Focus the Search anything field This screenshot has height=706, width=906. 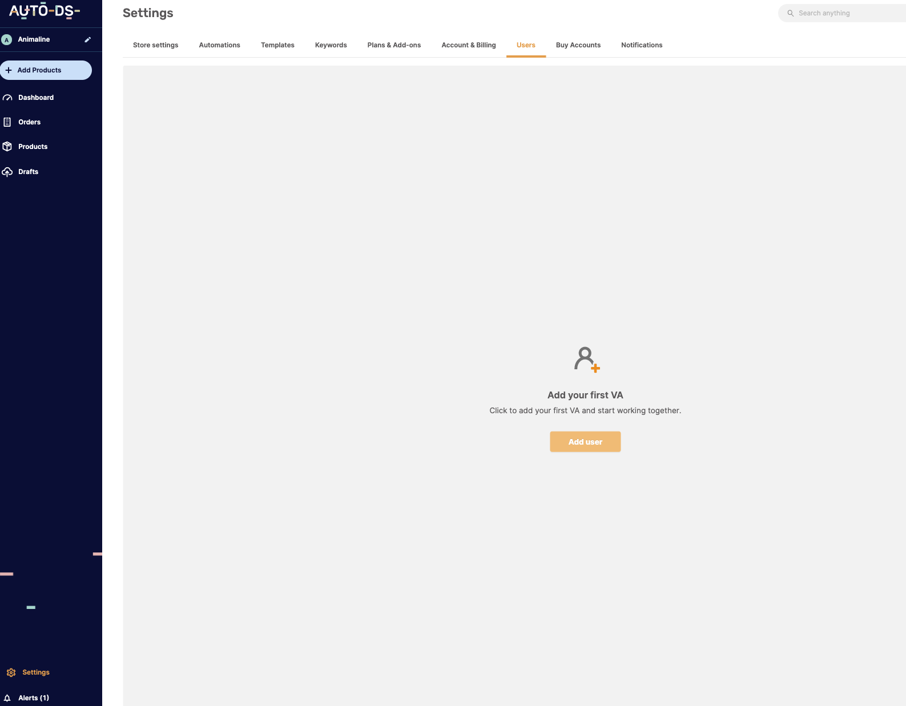click(x=842, y=13)
